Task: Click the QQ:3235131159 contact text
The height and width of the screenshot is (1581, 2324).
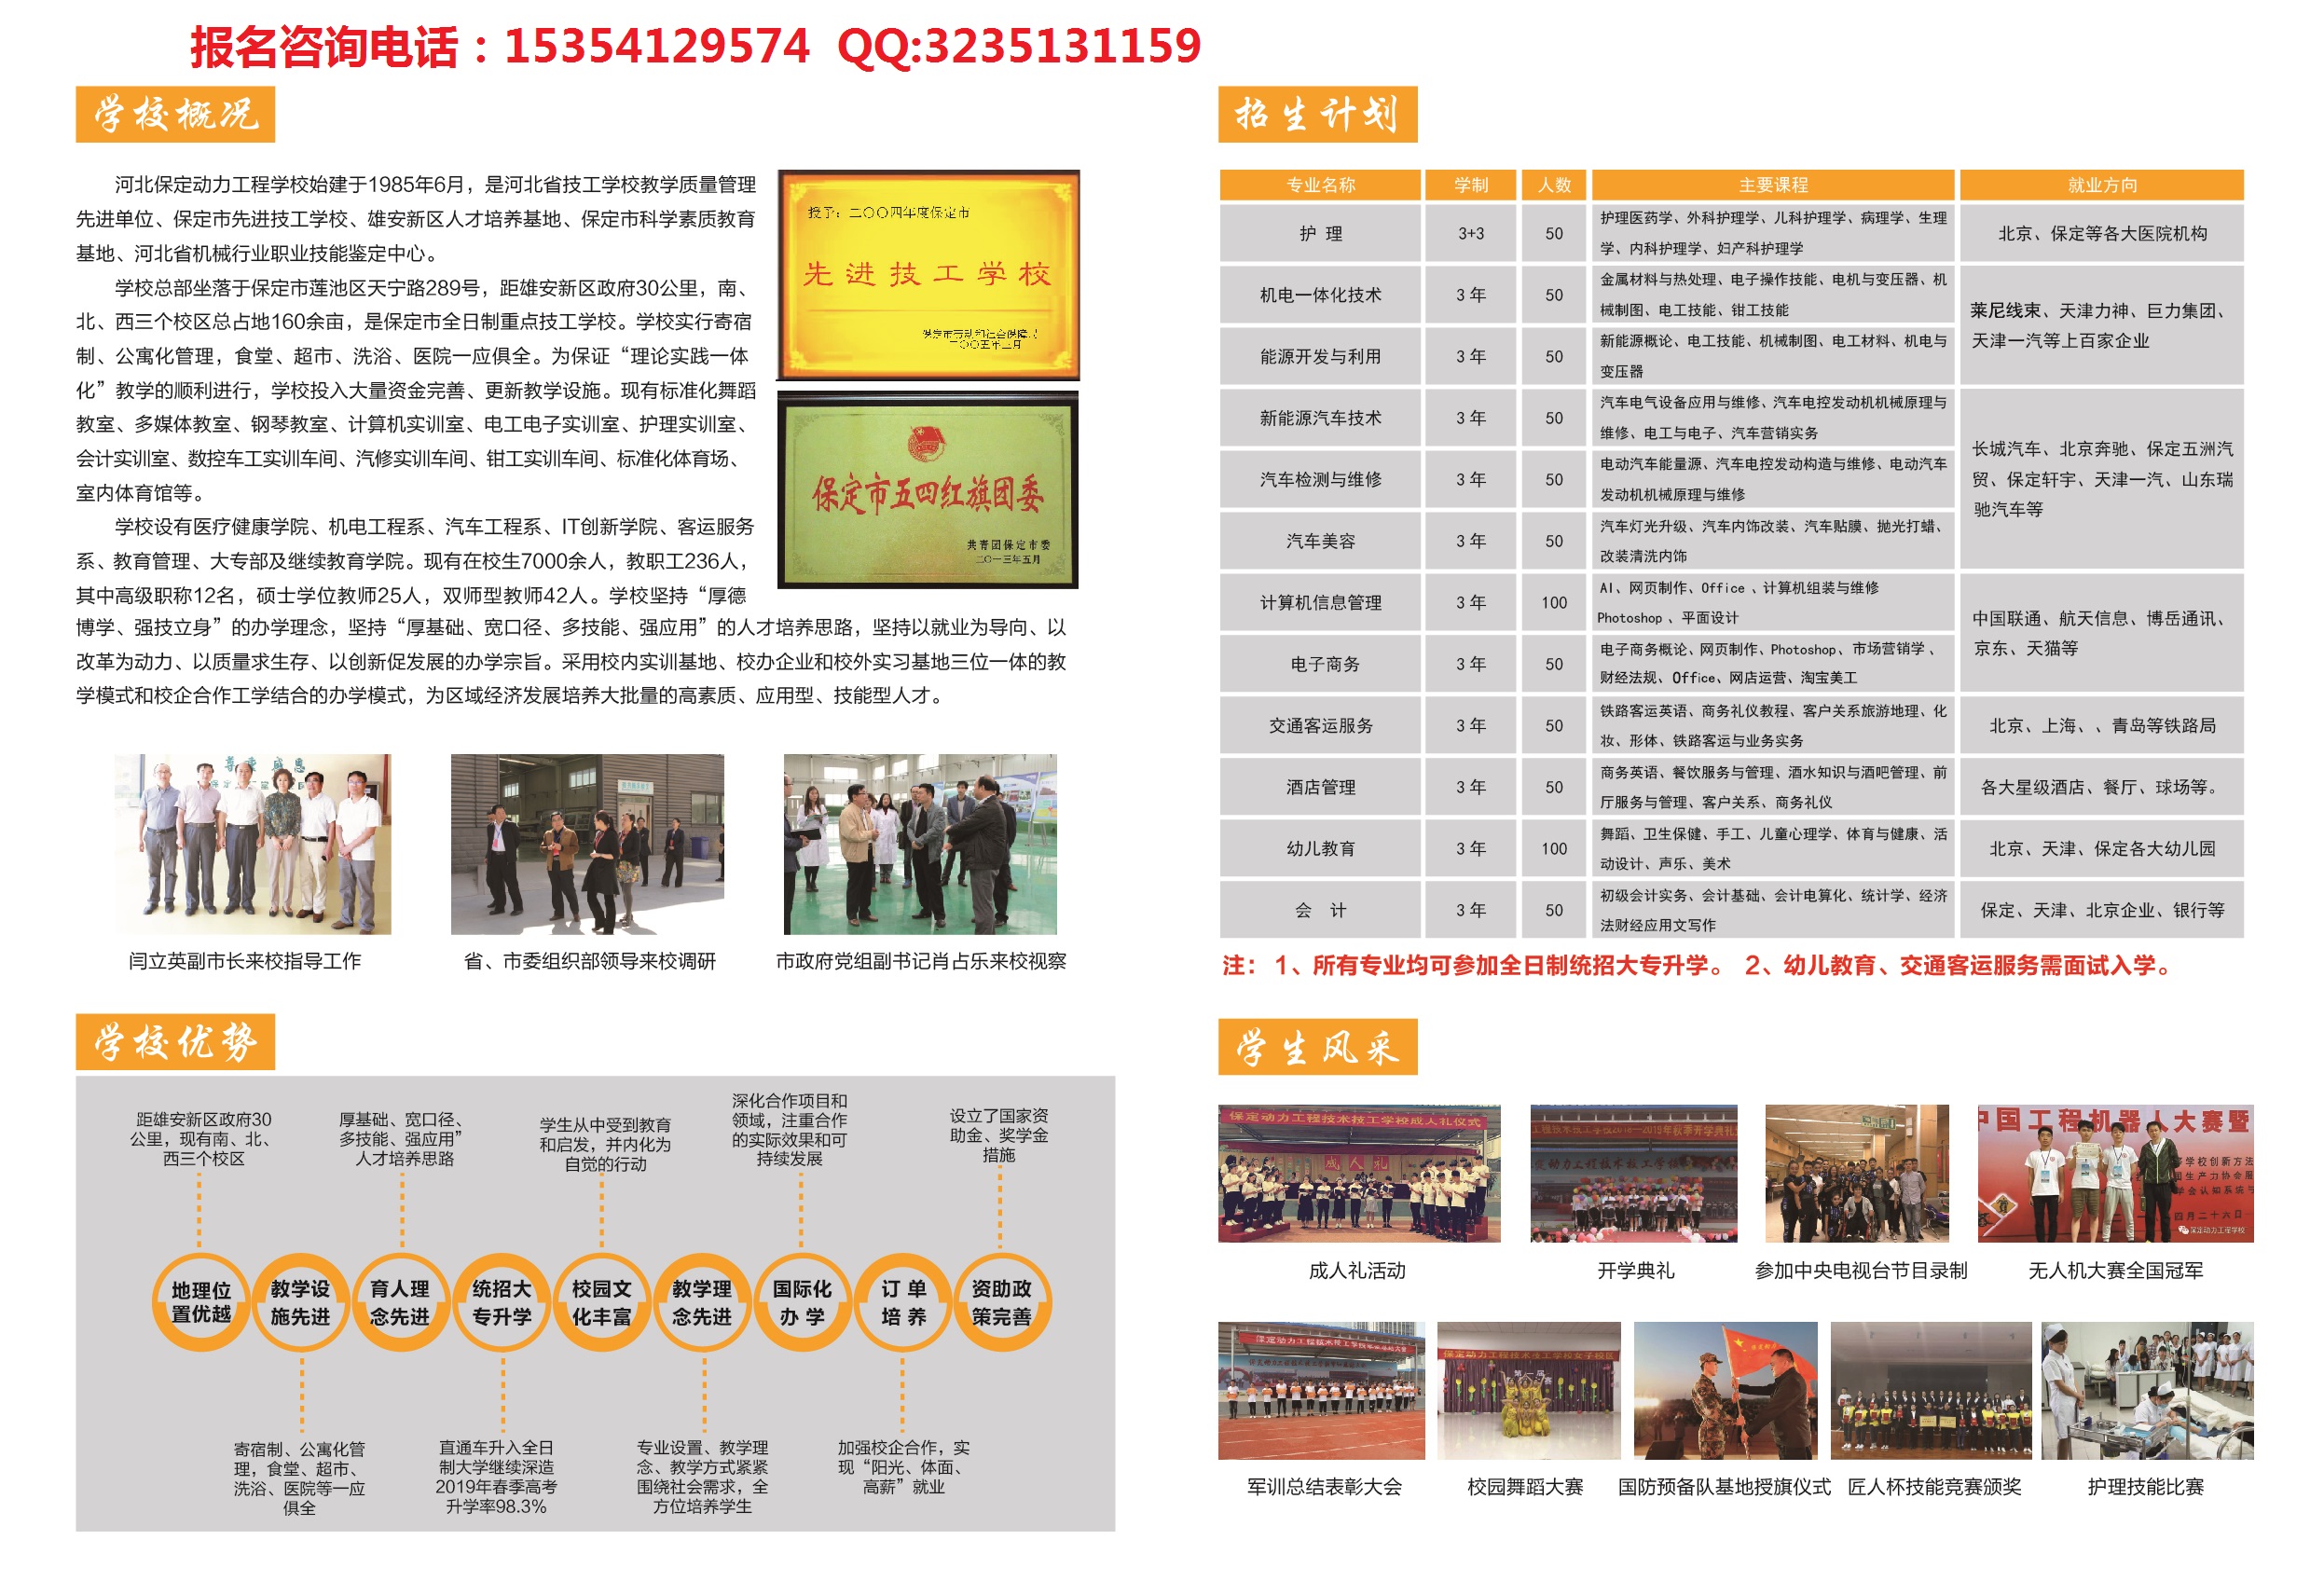Action: pos(1019,47)
